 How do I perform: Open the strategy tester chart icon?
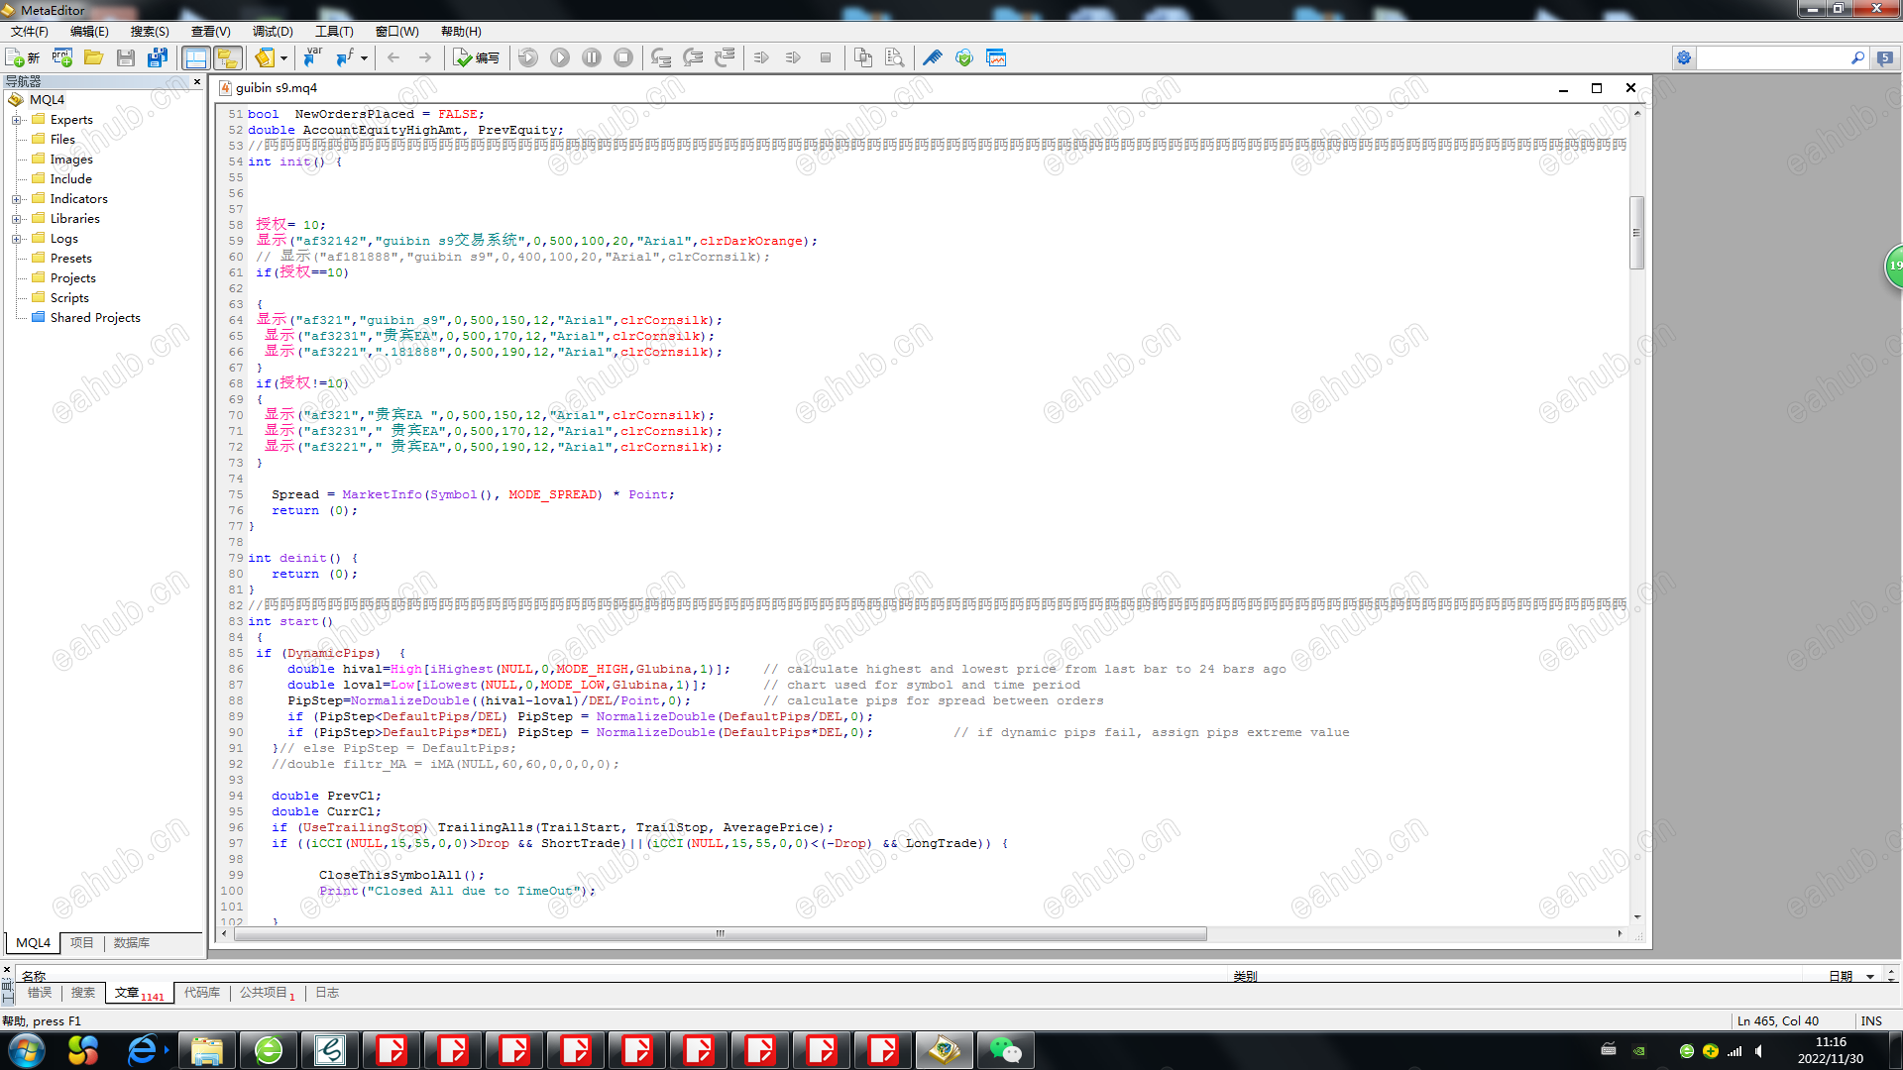996,57
